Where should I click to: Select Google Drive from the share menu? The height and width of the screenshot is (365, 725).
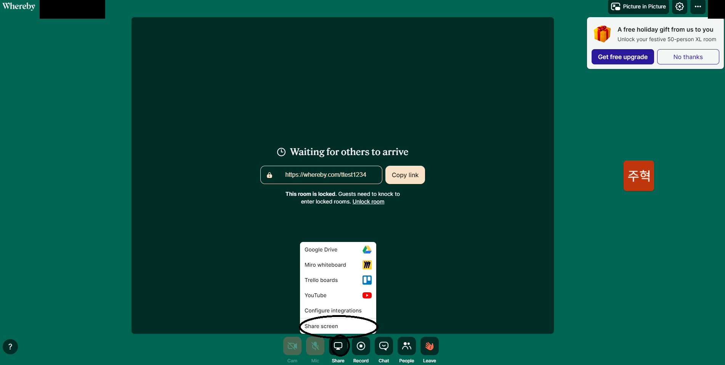(x=338, y=250)
